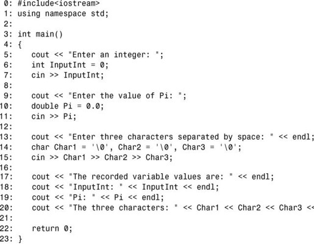This screenshot has height=246, width=314.
Task: Click 'int InputInt = 0;' declaration
Action: coord(70,65)
